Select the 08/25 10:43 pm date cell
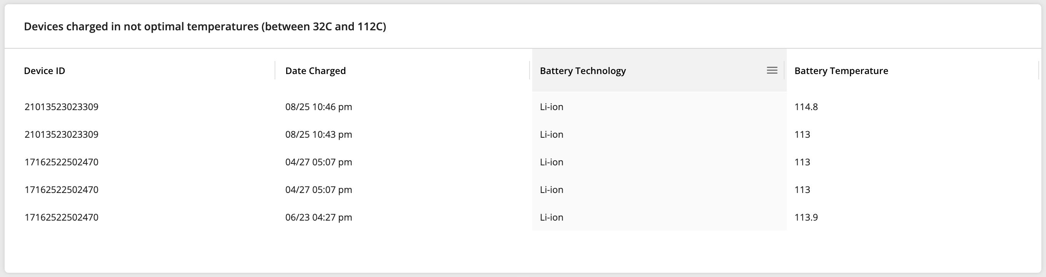Viewport: 1046px width, 277px height. pos(318,134)
